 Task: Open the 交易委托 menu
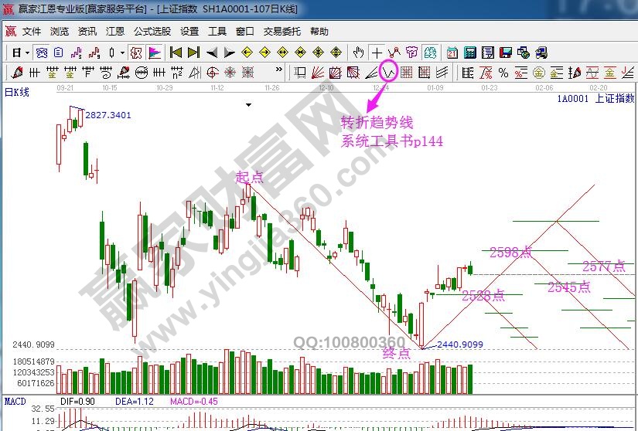(x=281, y=32)
